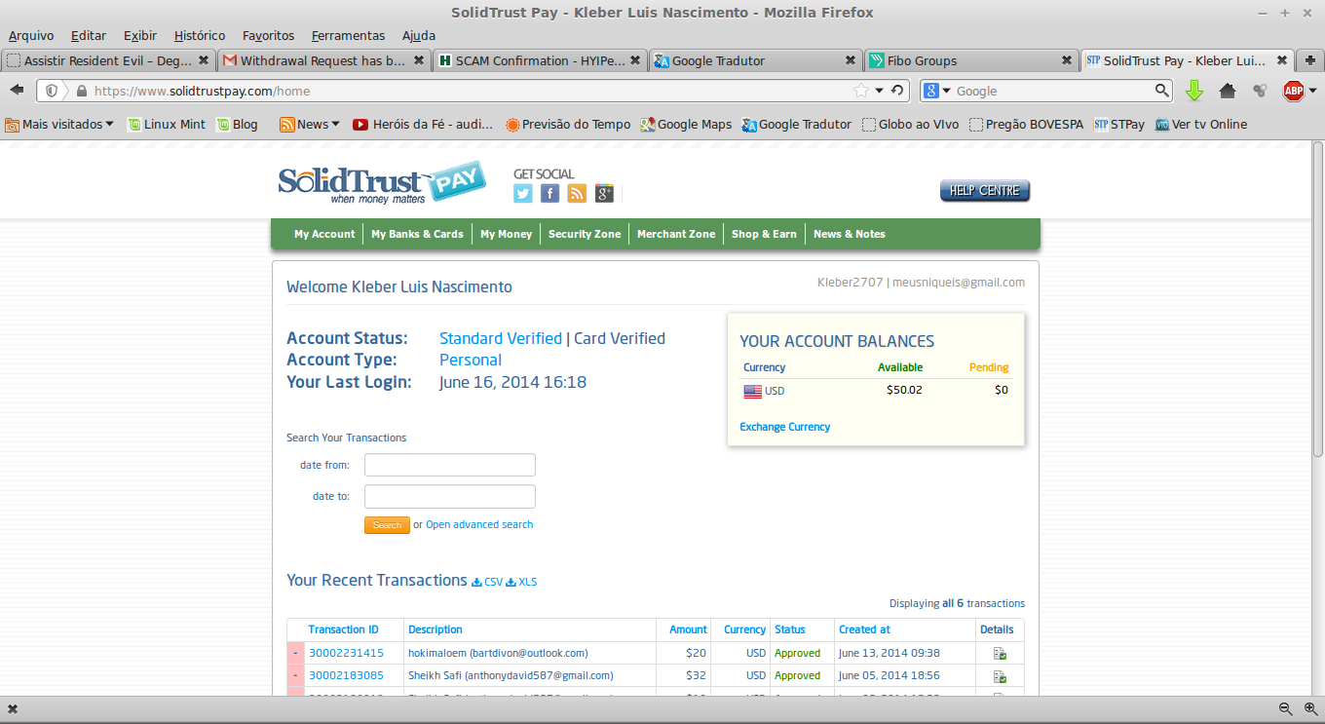Image resolution: width=1325 pixels, height=724 pixels.
Task: Go to Firefox home page icon
Action: tap(1228, 91)
